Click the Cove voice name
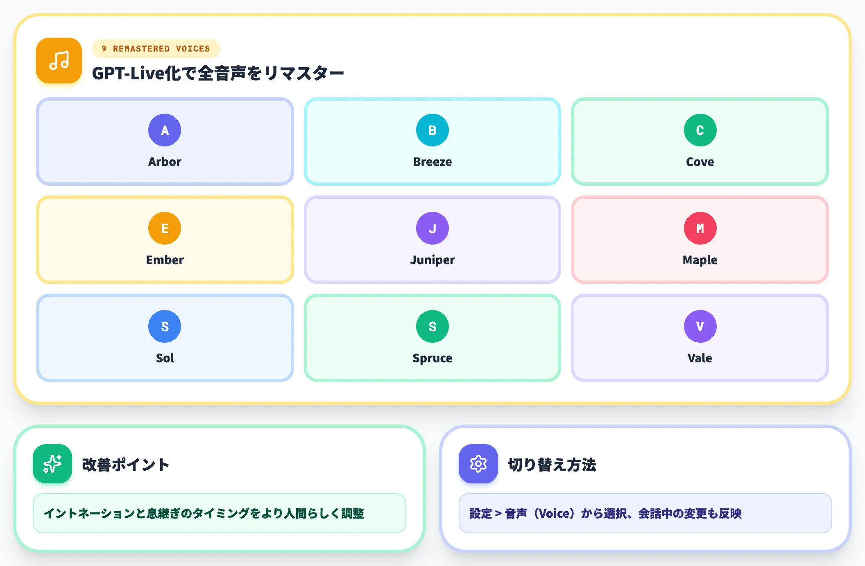865x566 pixels. 700,162
